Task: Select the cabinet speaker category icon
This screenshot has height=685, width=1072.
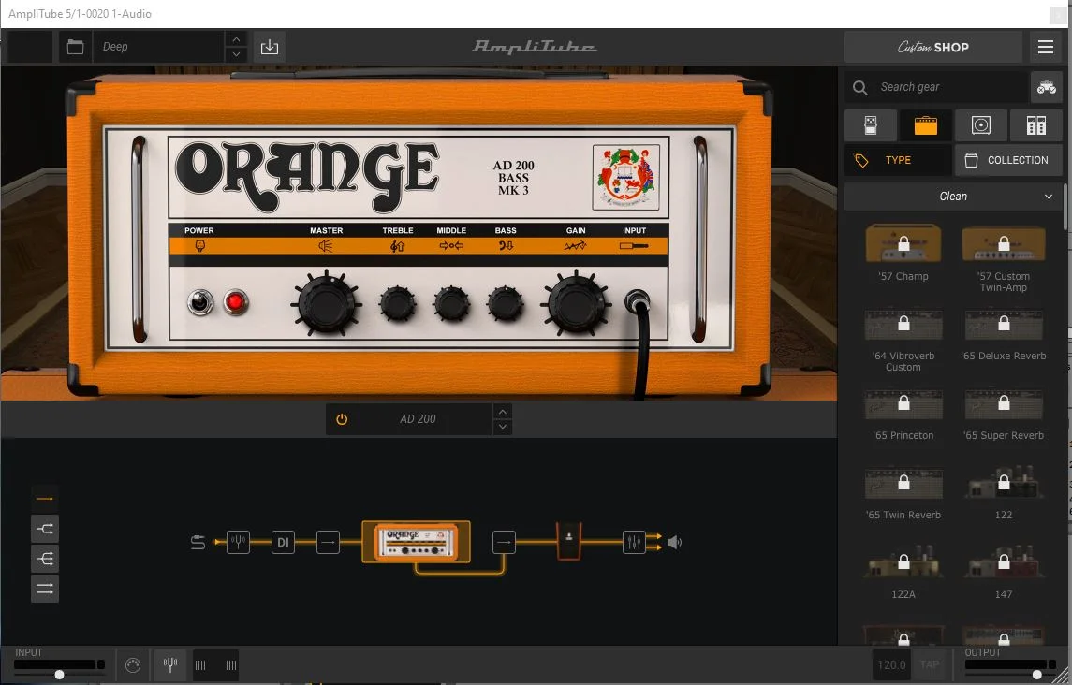Action: [980, 125]
